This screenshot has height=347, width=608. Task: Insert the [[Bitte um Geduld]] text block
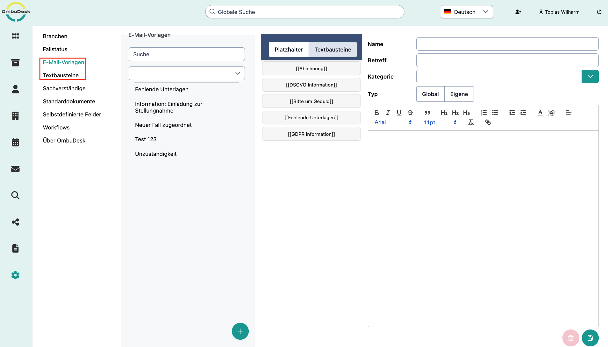(311, 101)
